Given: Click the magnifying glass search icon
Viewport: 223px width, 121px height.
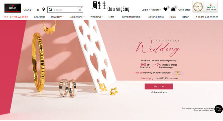Looking at the screenshot, I should (x=51, y=10).
